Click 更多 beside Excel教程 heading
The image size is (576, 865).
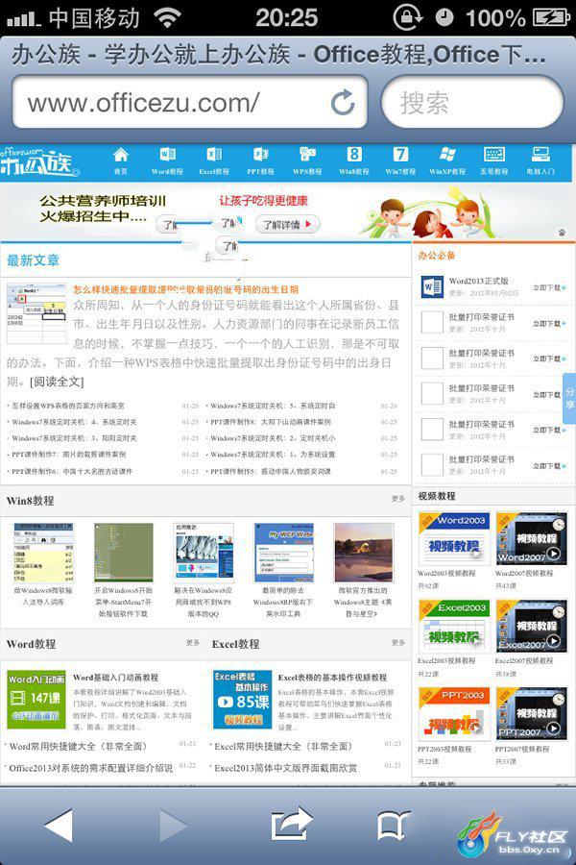pyautogui.click(x=398, y=643)
